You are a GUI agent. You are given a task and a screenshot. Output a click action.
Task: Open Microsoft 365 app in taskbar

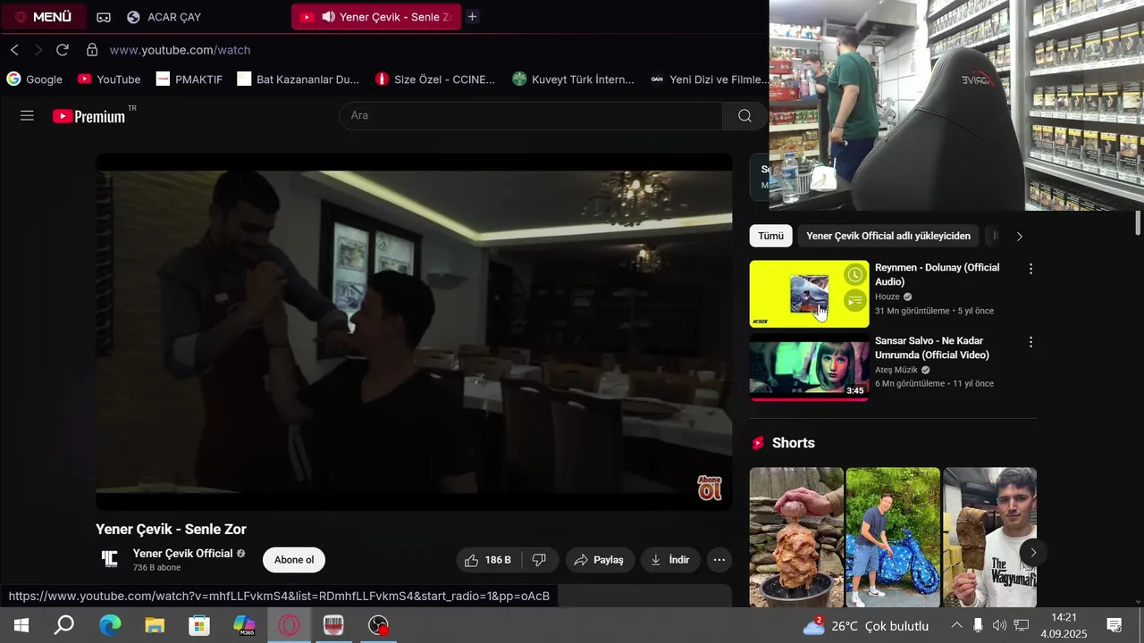click(x=244, y=625)
